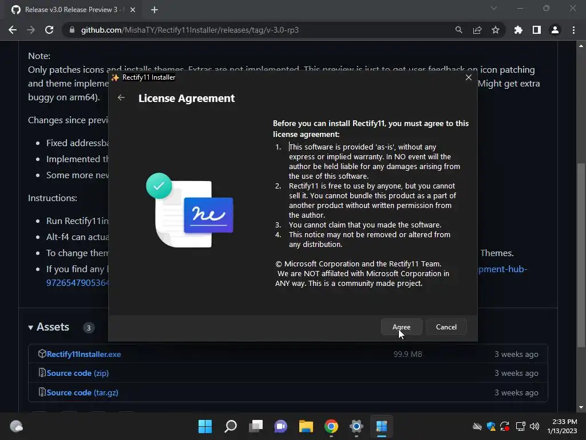Switch to Google Chrome on taskbar
This screenshot has height=440, width=586.
[x=331, y=426]
